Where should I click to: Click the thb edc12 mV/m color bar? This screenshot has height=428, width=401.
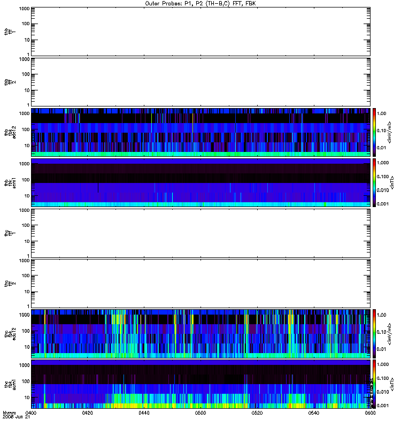click(x=375, y=132)
